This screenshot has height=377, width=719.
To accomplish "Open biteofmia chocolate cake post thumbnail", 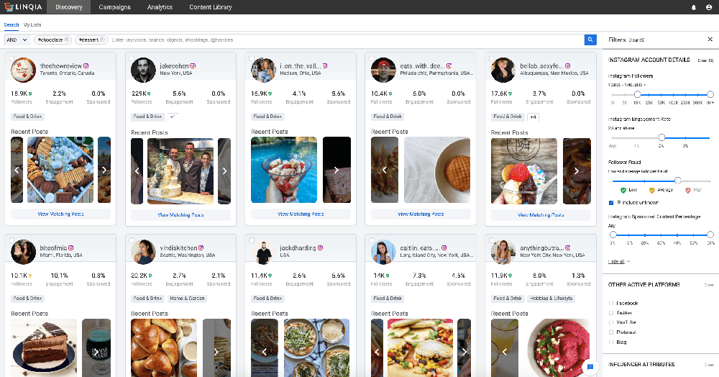I will pos(44,348).
